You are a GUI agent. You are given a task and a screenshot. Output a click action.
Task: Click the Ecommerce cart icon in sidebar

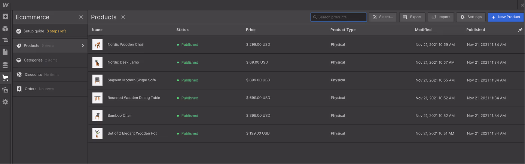pyautogui.click(x=5, y=78)
